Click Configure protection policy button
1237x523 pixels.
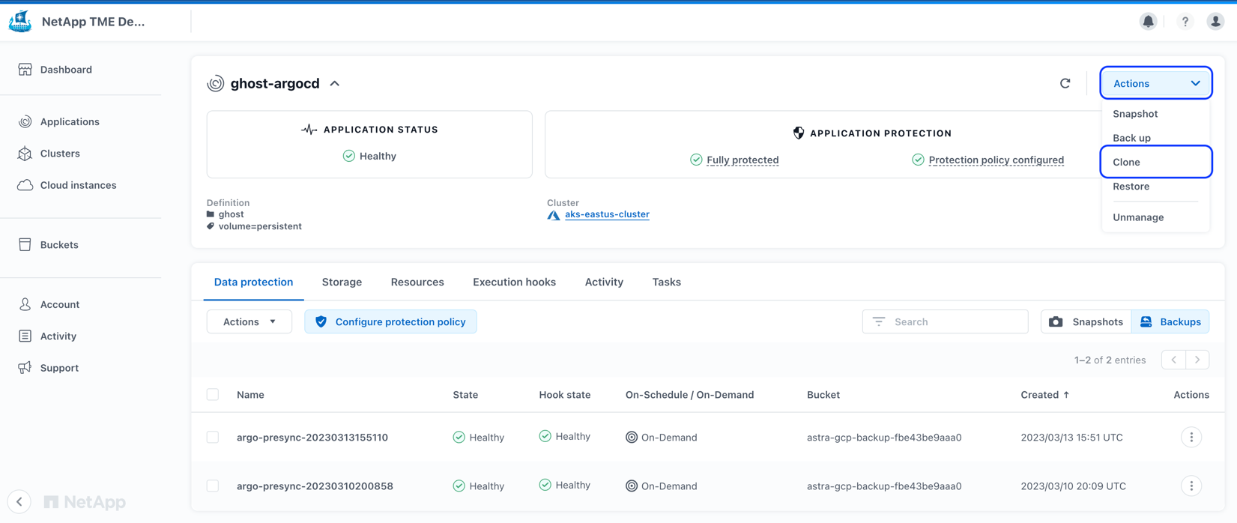point(390,322)
